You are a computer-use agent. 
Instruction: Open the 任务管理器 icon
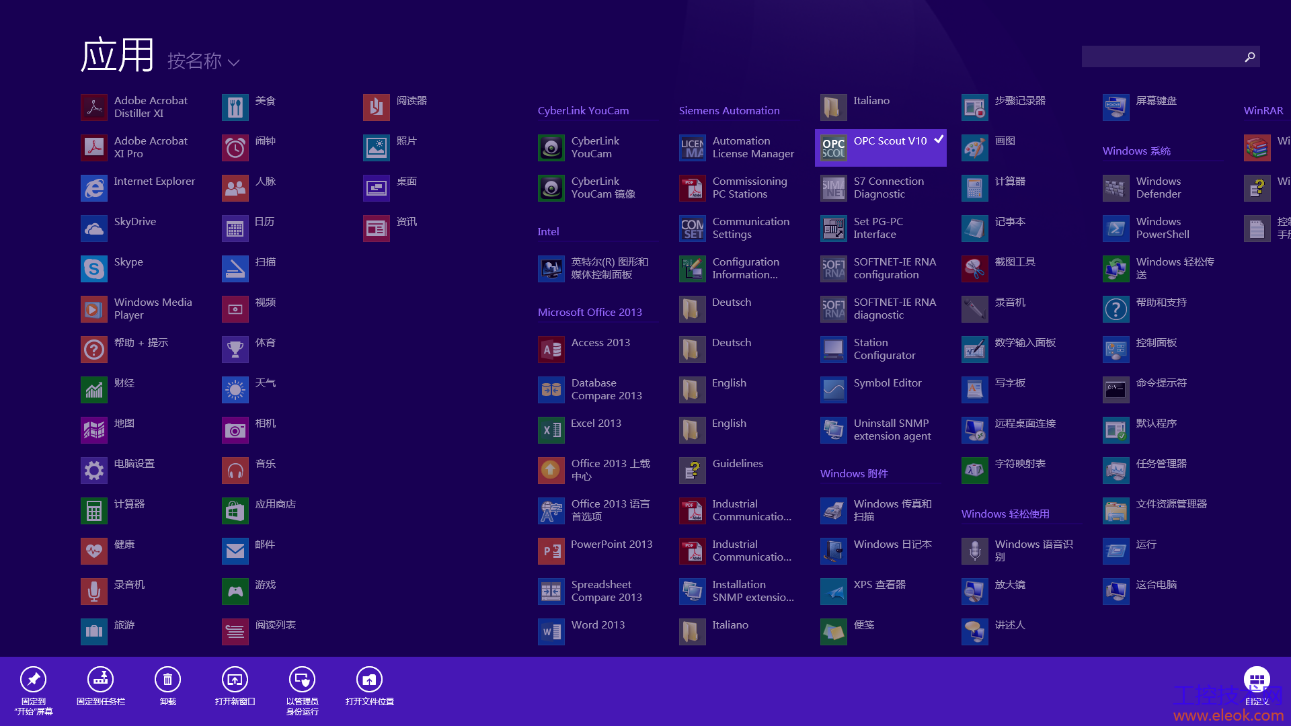[x=1116, y=471]
